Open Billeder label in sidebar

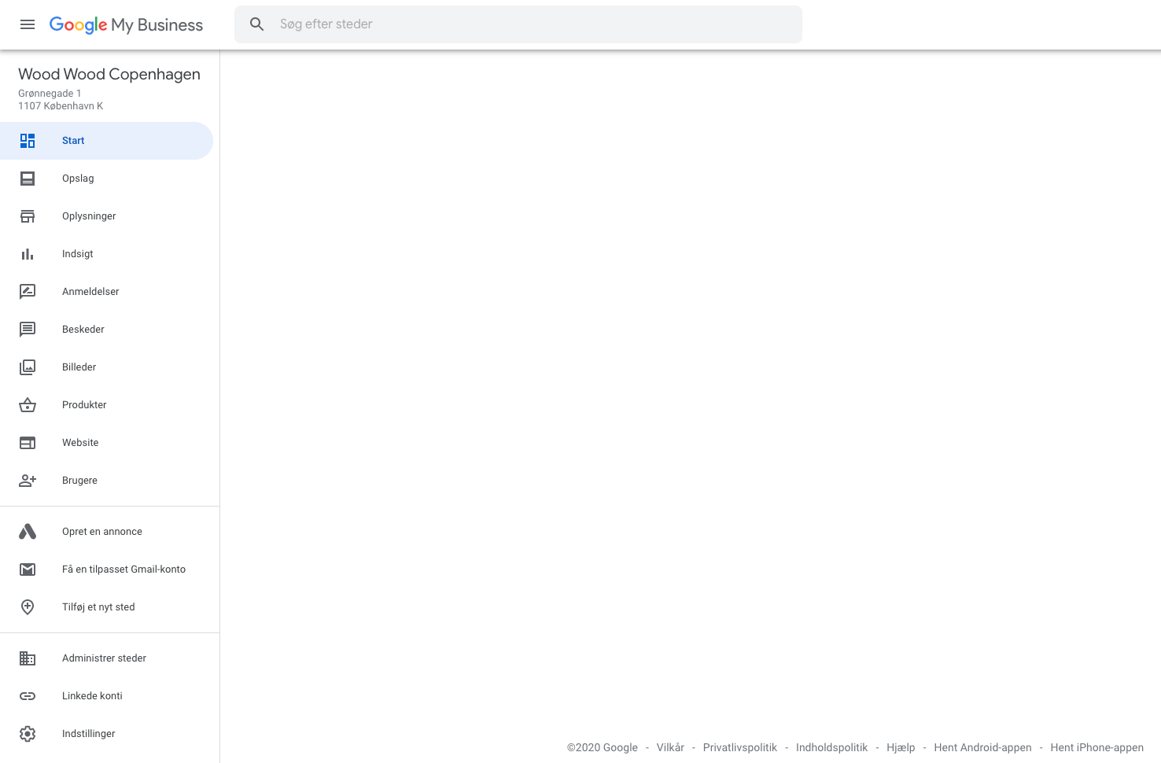(x=79, y=367)
